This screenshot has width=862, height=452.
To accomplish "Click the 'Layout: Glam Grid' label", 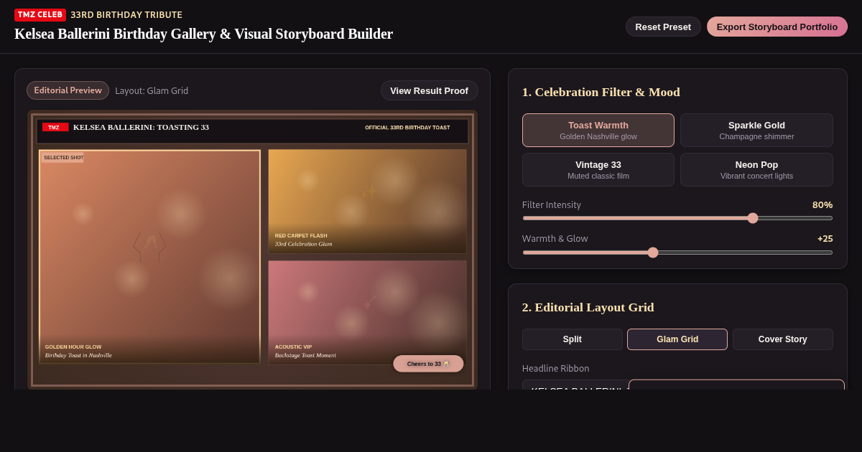I will click(152, 90).
